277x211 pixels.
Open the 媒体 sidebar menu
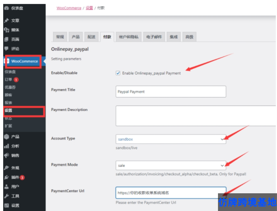15,30
